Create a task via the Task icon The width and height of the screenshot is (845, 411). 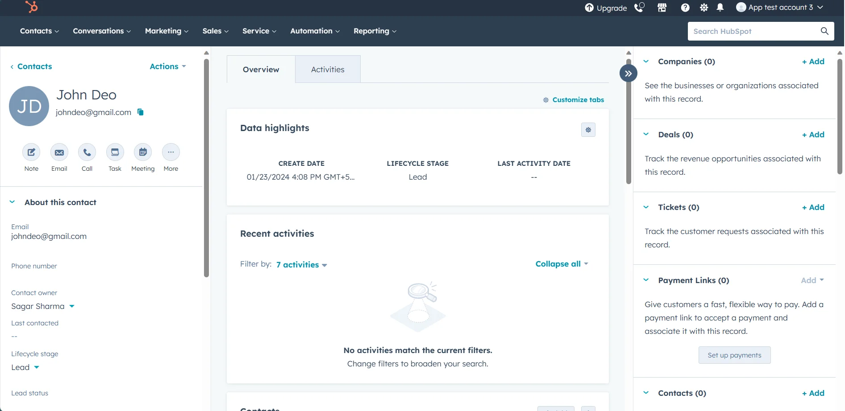click(115, 152)
